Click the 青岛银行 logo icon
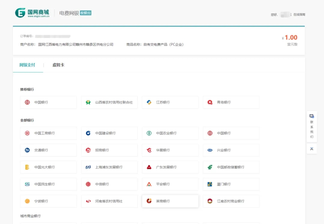This screenshot has height=224, width=324. coord(210,102)
